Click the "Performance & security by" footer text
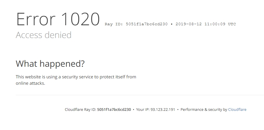Viewport: 264px width, 130px height. (x=204, y=110)
